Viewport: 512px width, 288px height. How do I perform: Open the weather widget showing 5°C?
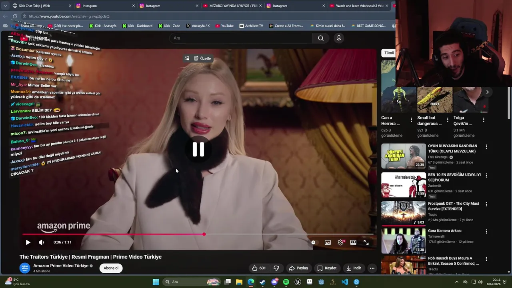pos(18,282)
